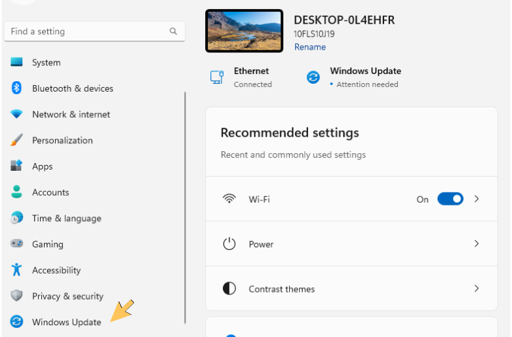
Task: Click the Windows Update sidebar sync icon
Action: [x=16, y=322]
